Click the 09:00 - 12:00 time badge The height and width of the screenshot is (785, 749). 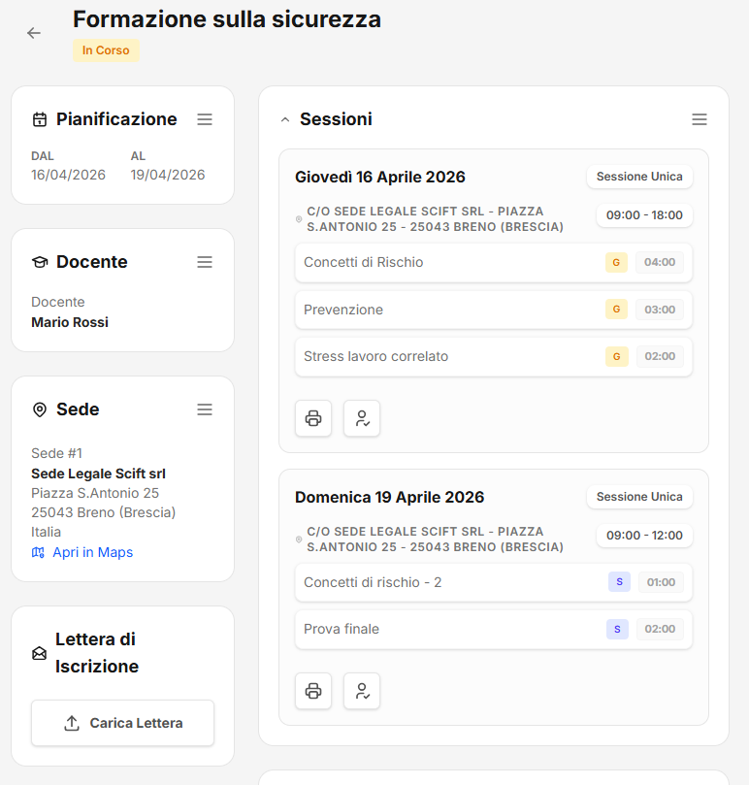644,535
